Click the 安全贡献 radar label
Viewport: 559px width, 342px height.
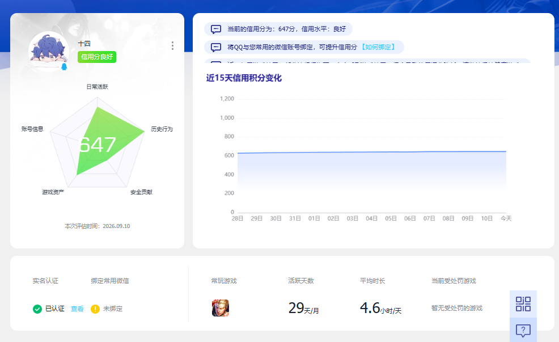(x=141, y=192)
